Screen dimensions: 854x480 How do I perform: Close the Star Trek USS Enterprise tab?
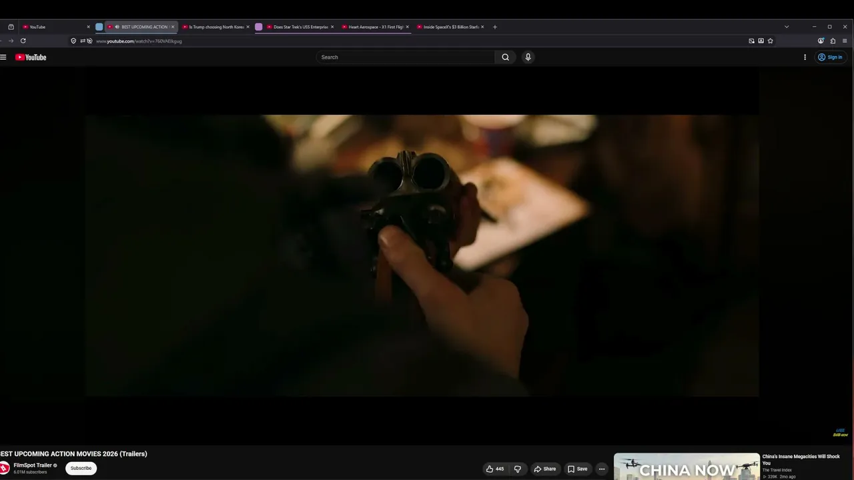332,27
